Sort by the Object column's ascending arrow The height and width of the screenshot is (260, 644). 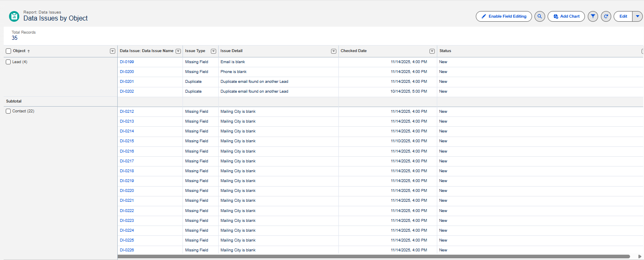point(29,51)
